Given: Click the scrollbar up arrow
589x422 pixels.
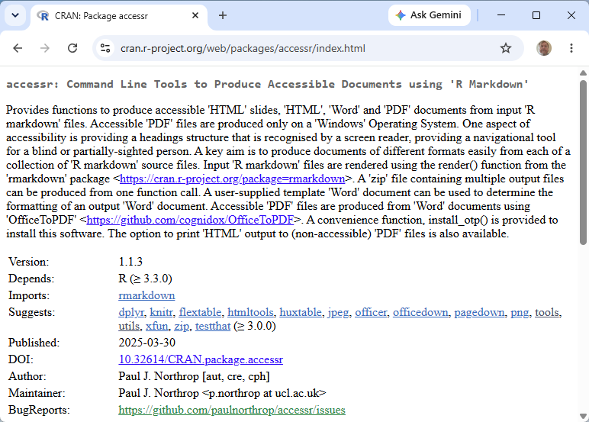Looking at the screenshot, I should click(583, 73).
